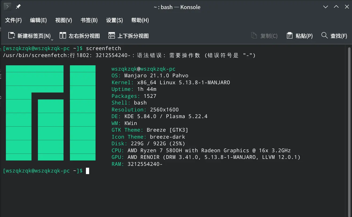Image resolution: width=352 pixels, height=217 pixels.
Task: Click the 'GTK Theme: Breeze [GTK3]' line
Action: pos(150,130)
